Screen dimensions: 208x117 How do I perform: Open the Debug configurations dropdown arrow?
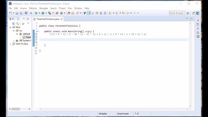pyautogui.click(x=39, y=13)
